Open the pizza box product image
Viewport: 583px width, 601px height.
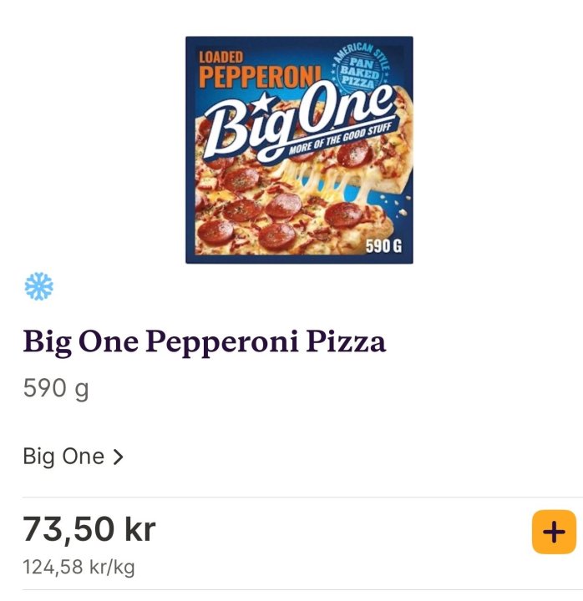point(299,150)
